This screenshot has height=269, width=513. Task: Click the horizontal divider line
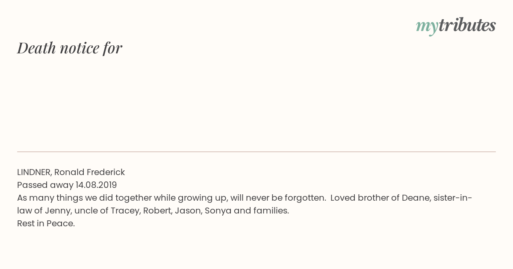pos(256,152)
